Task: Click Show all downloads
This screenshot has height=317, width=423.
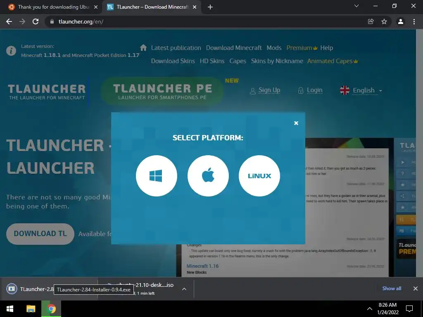Action: click(x=392, y=289)
